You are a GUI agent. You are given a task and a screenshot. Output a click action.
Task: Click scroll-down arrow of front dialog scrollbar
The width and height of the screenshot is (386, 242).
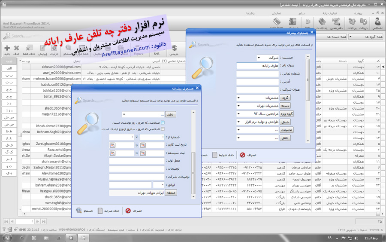click(193, 196)
